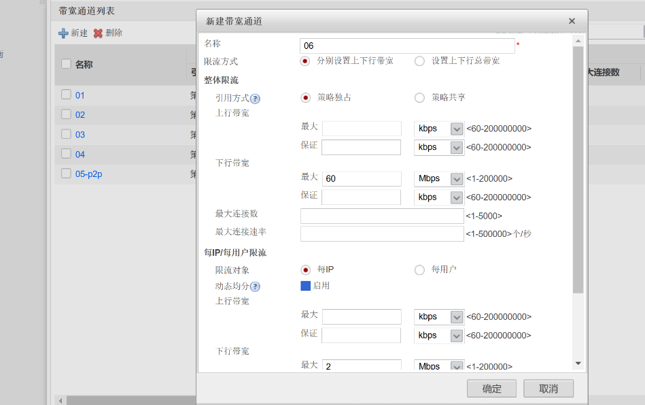Check the select-all box beside 名称 header
Screen dimensions: 645x405
[x=66, y=64]
